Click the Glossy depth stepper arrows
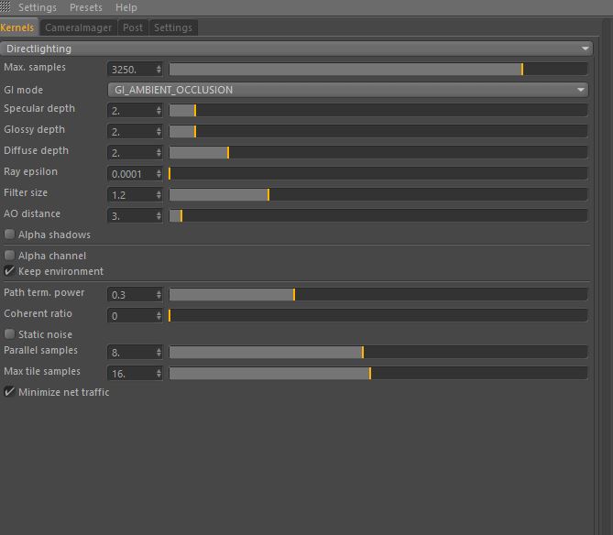 tap(159, 132)
